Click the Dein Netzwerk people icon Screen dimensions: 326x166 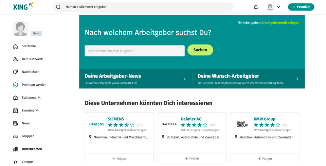pyautogui.click(x=15, y=59)
